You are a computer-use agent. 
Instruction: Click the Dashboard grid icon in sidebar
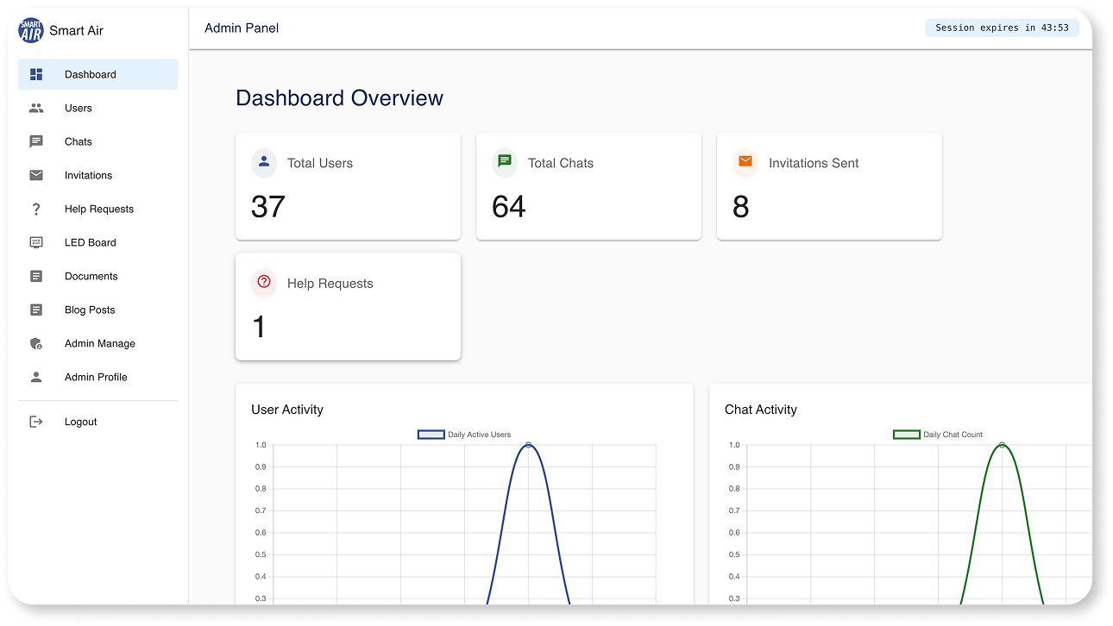[x=36, y=74]
